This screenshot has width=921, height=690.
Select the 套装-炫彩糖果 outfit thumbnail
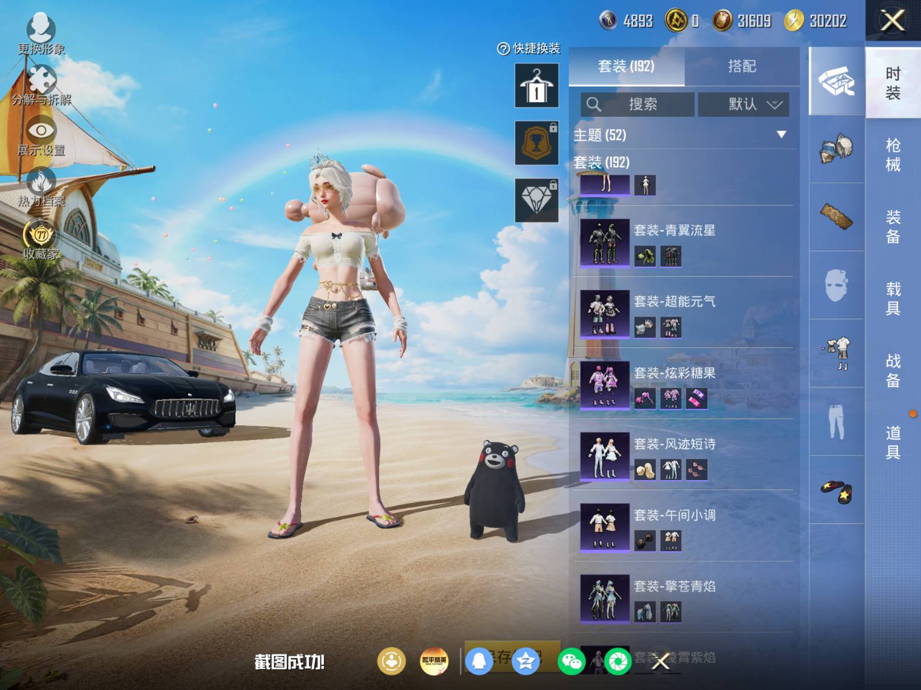[605, 386]
